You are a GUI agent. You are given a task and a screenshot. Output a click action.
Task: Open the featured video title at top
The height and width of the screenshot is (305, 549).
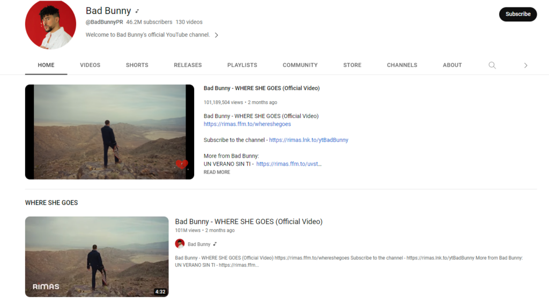click(262, 88)
